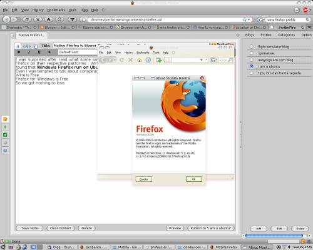Open Tools menu in inner Firefox window
Image resolution: width=313 pixels, height=250 pixels.
click(156, 52)
